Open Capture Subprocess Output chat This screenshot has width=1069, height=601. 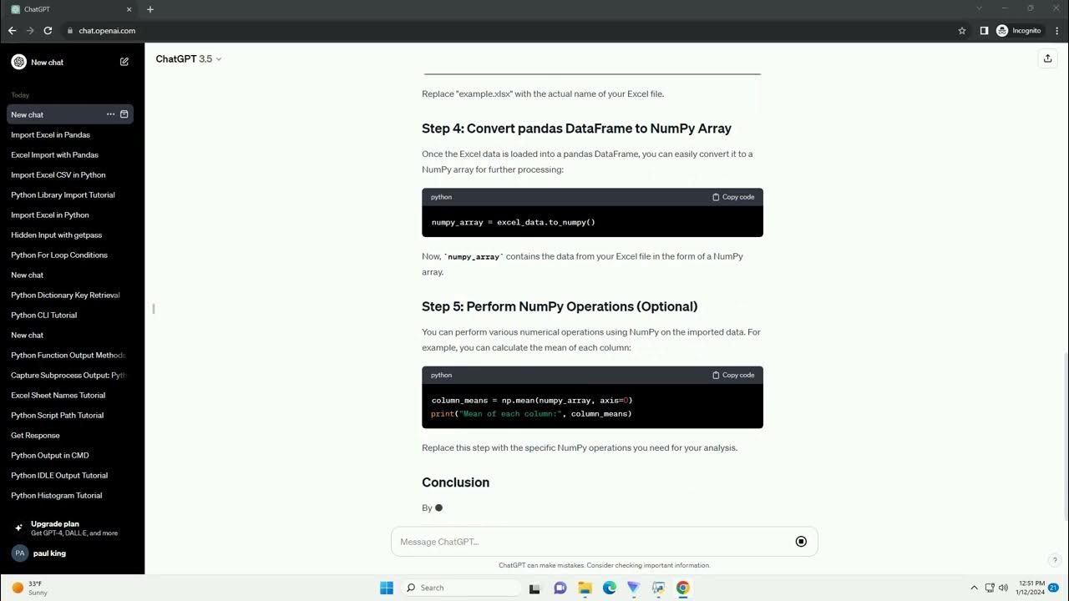(70, 375)
